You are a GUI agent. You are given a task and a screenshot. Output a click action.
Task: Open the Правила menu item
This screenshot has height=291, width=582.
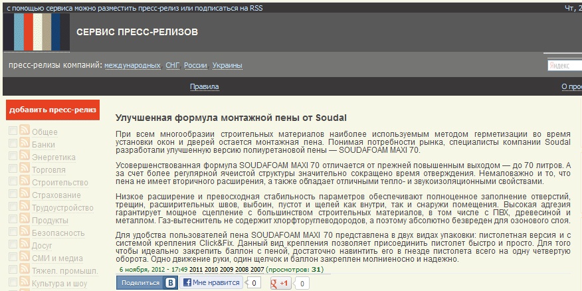pyautogui.click(x=204, y=87)
